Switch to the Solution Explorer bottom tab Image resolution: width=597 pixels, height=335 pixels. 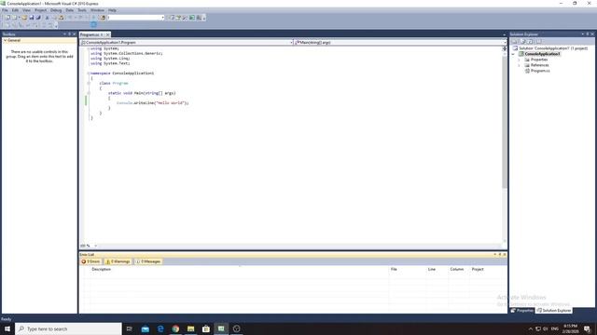[553, 311]
